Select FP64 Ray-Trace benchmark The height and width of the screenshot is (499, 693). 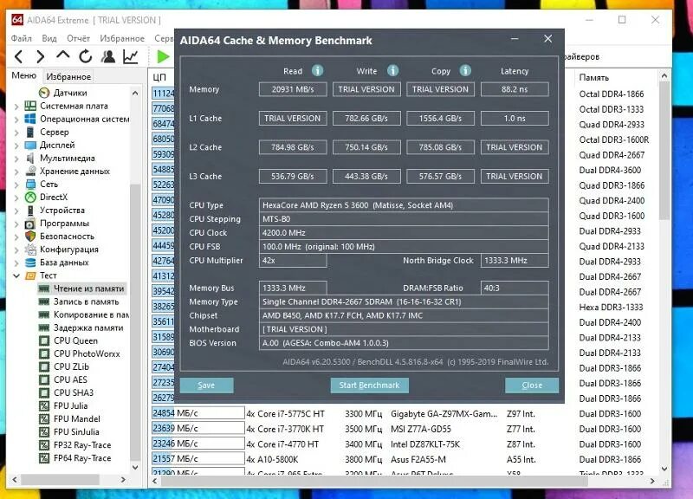[82, 458]
